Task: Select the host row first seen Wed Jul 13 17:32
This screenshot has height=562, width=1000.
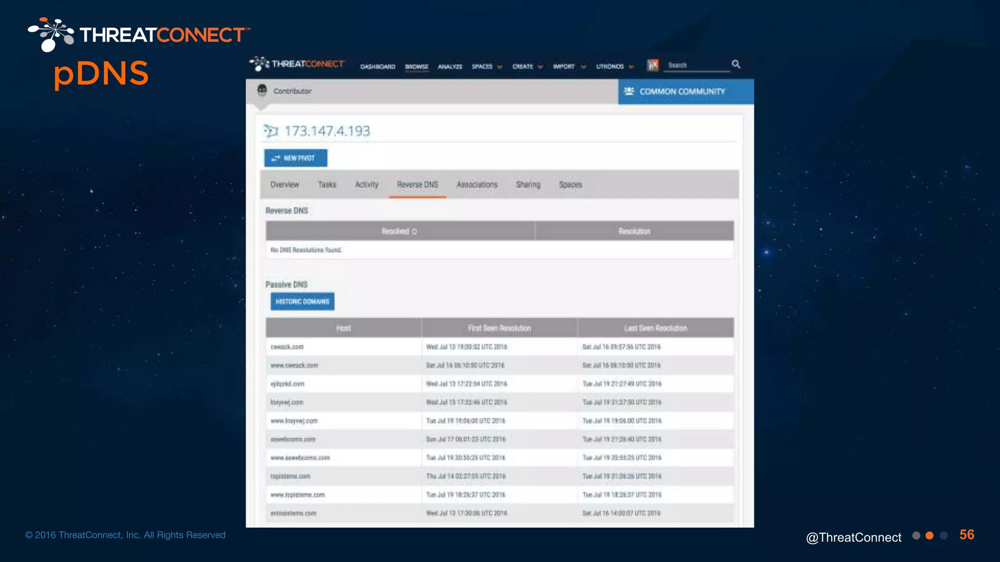Action: click(500, 402)
